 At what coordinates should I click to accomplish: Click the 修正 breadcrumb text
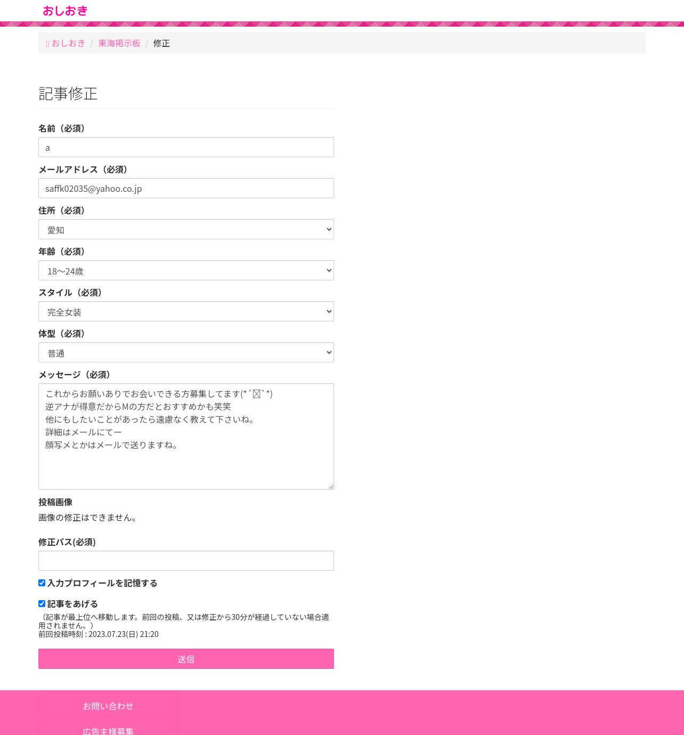(161, 43)
